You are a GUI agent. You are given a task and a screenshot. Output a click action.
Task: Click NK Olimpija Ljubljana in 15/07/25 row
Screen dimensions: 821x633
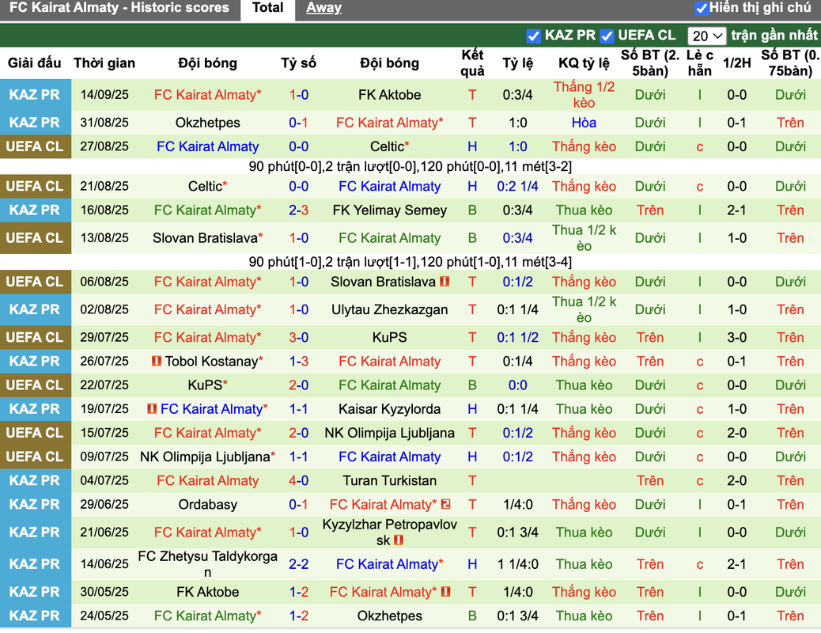point(390,433)
